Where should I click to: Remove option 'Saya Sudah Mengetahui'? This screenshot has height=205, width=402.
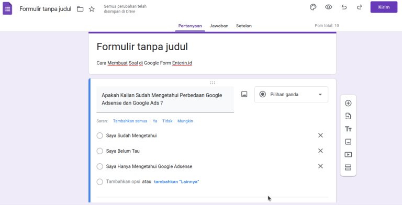(320, 135)
